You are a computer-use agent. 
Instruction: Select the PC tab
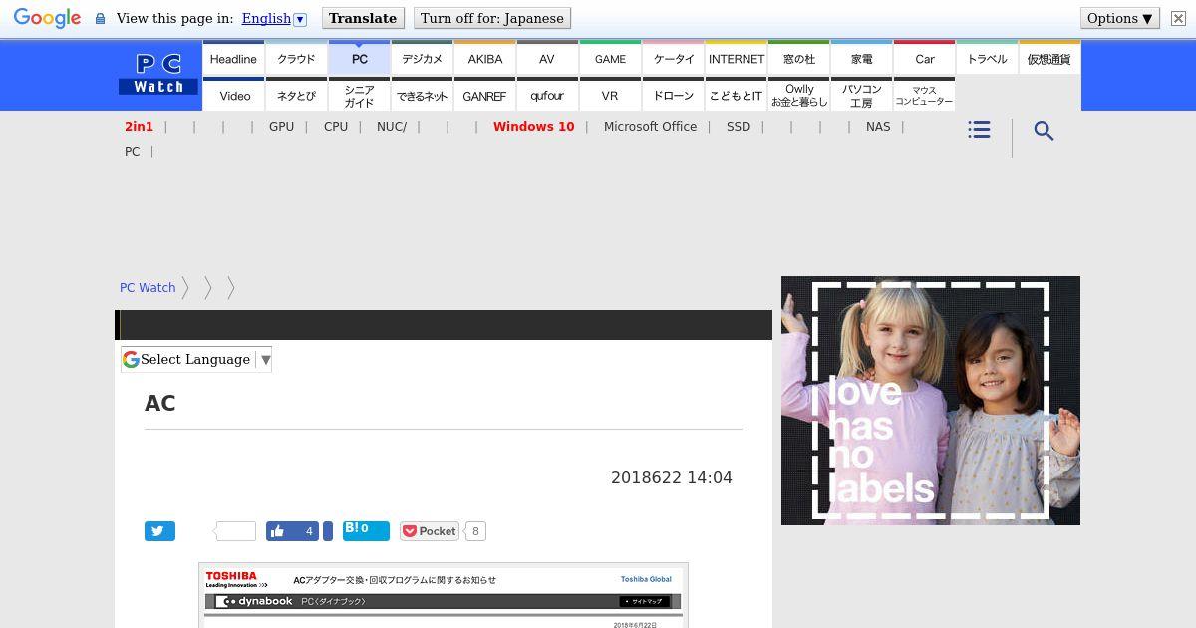pos(359,59)
